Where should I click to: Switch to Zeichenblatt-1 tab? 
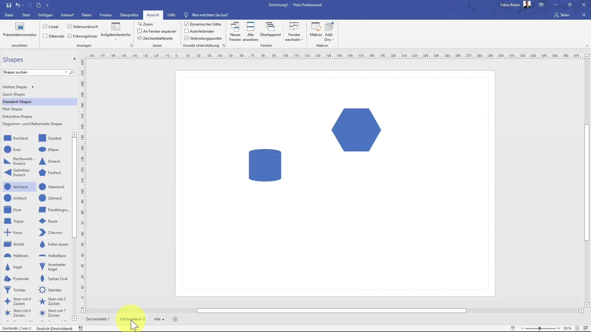[97, 319]
